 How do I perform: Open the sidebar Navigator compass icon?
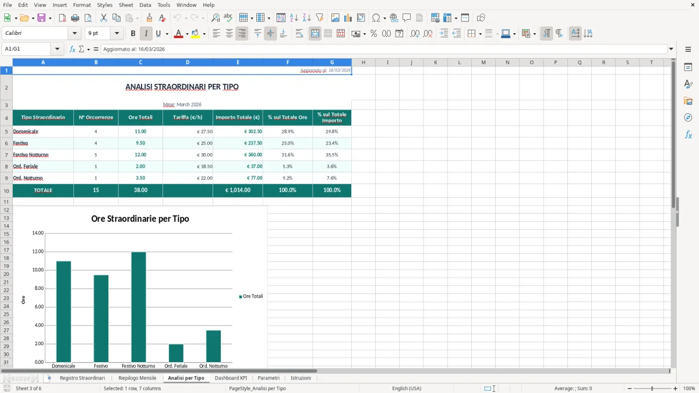tap(688, 118)
